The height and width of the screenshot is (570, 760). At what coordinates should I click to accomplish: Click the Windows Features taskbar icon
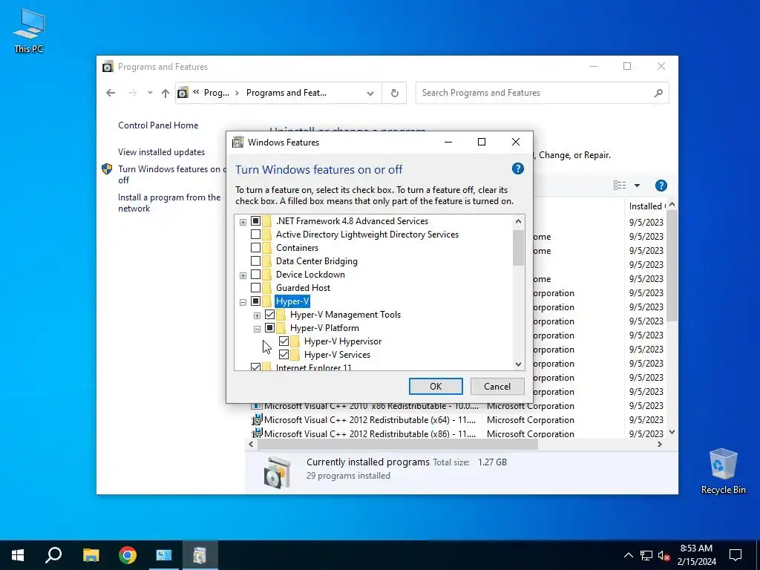200,555
